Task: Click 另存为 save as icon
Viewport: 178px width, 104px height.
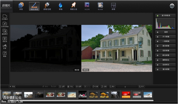Action: pos(5,39)
